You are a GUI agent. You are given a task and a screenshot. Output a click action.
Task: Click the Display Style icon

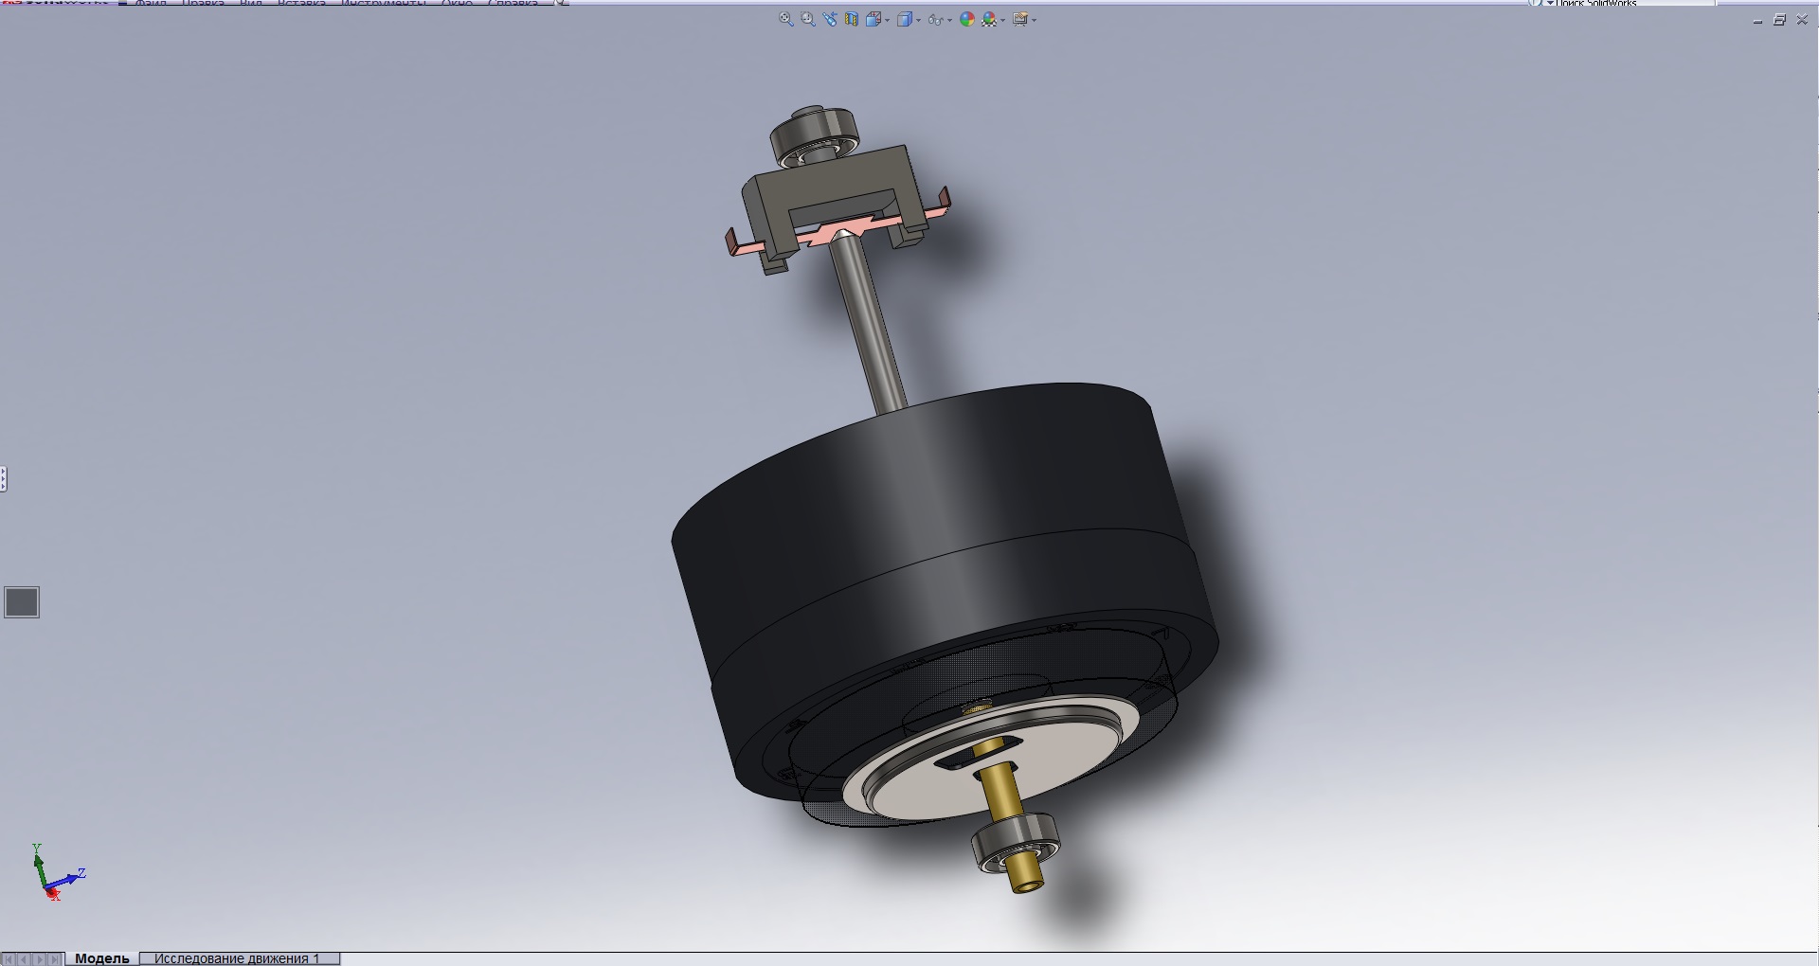pyautogui.click(x=905, y=19)
